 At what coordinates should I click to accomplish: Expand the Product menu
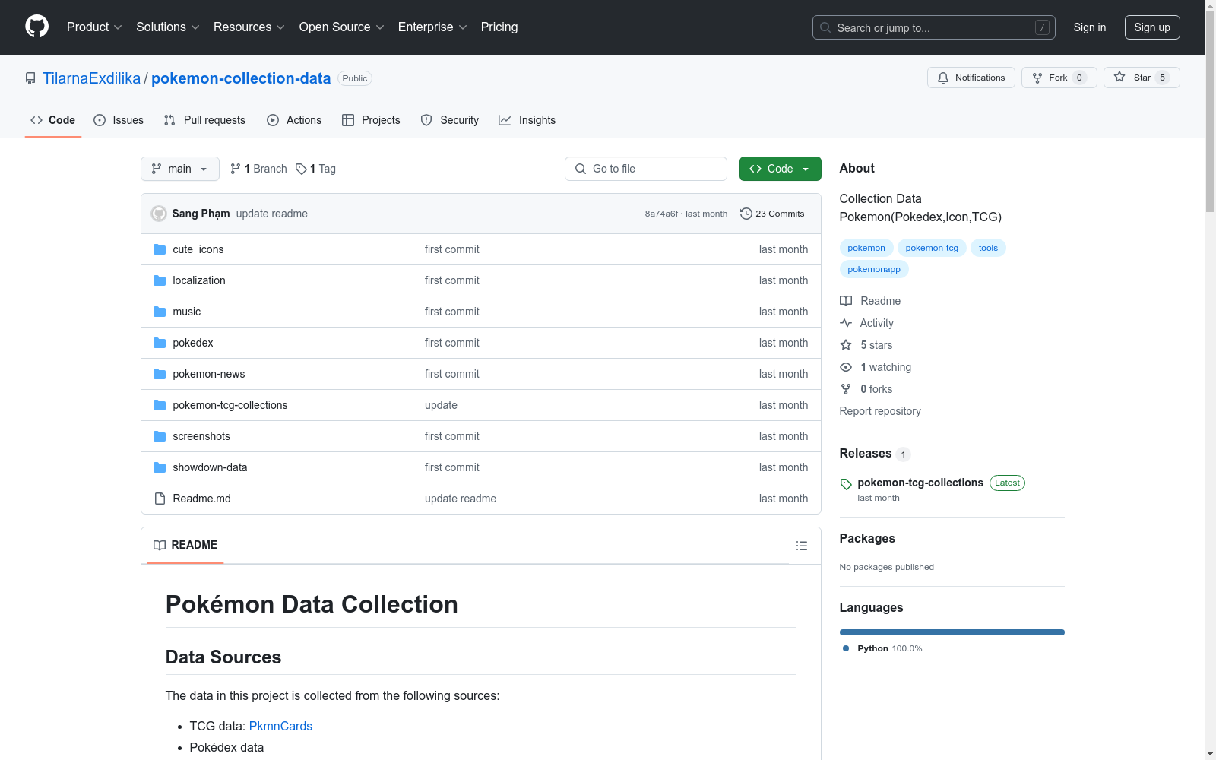[x=94, y=27]
